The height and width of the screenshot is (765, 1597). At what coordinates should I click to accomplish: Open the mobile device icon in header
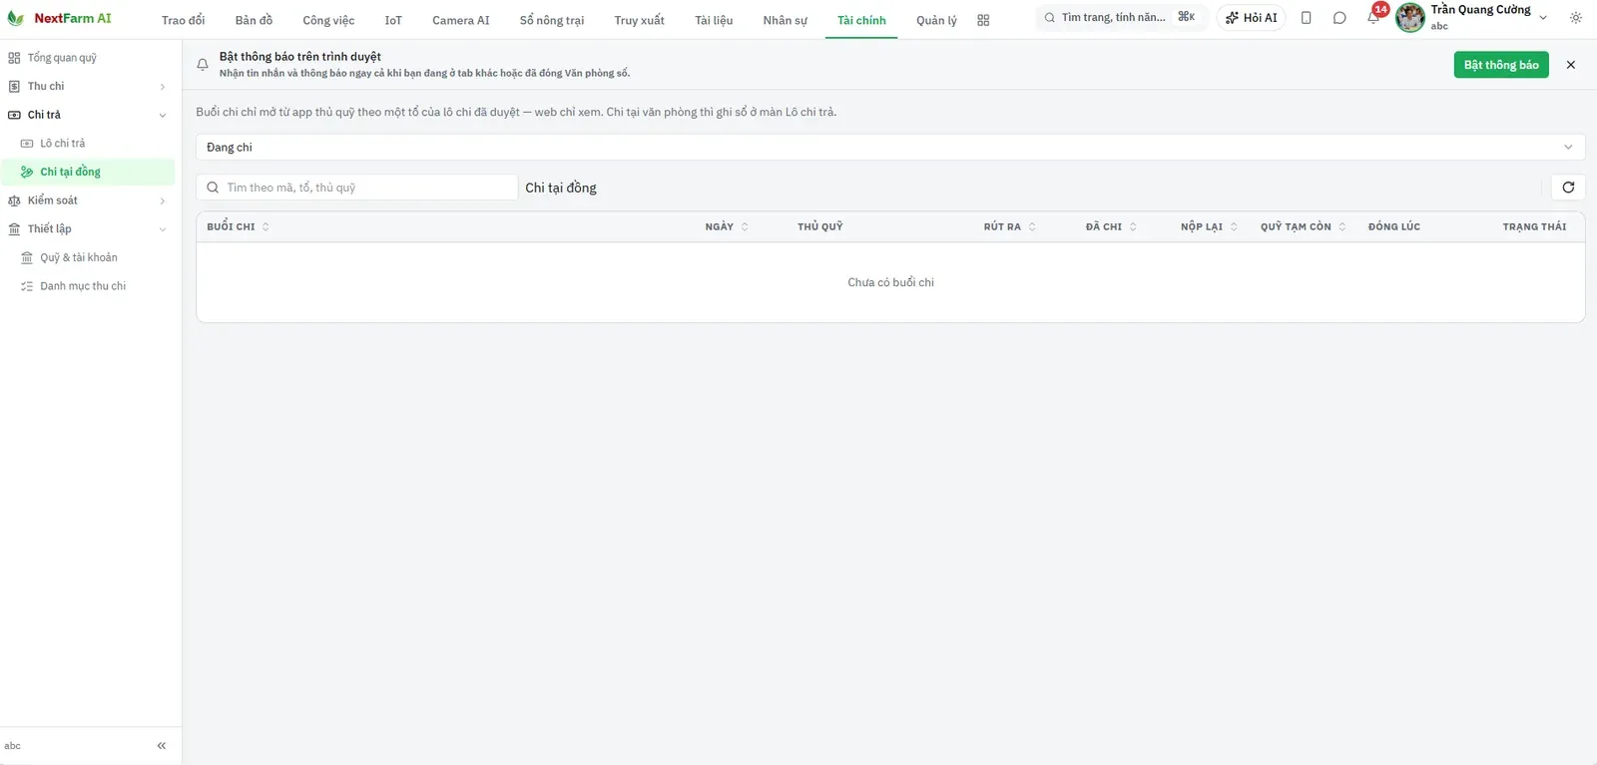click(1306, 18)
